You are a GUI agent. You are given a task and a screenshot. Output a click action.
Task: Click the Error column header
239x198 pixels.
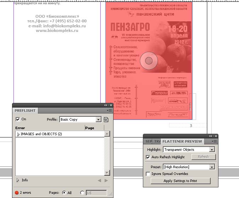coord(20,128)
